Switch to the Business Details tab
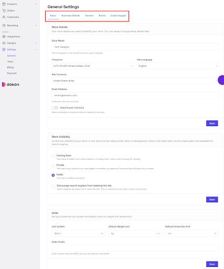The height and width of the screenshot is (269, 224). click(71, 16)
